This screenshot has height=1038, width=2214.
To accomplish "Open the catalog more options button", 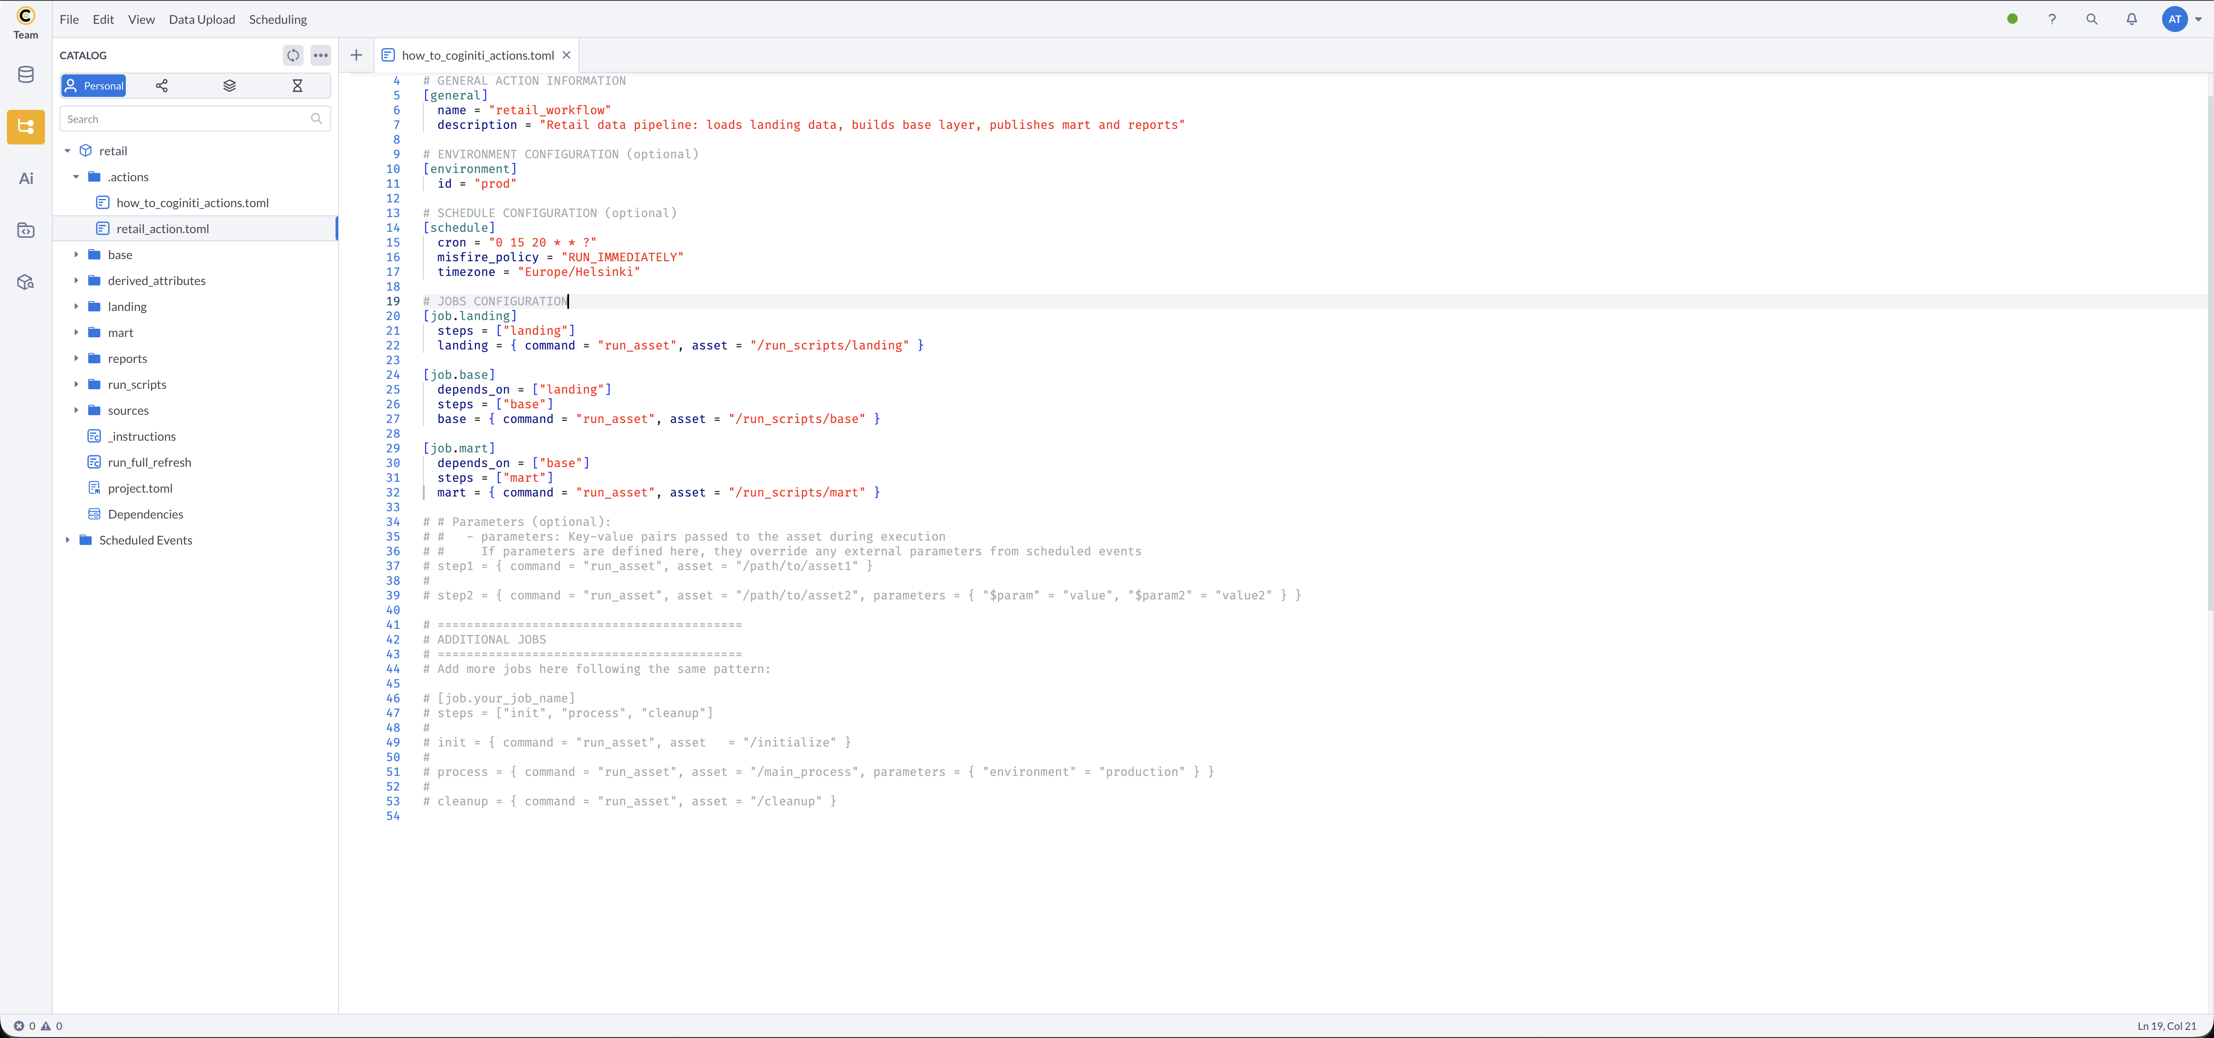I will pos(320,55).
